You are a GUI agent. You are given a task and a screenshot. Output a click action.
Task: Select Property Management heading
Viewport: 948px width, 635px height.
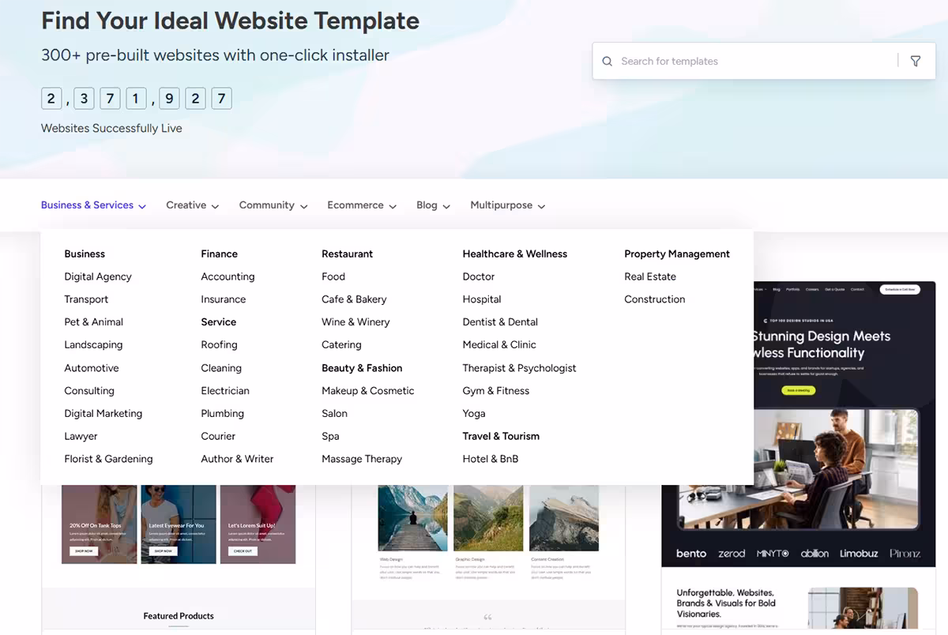[677, 254]
